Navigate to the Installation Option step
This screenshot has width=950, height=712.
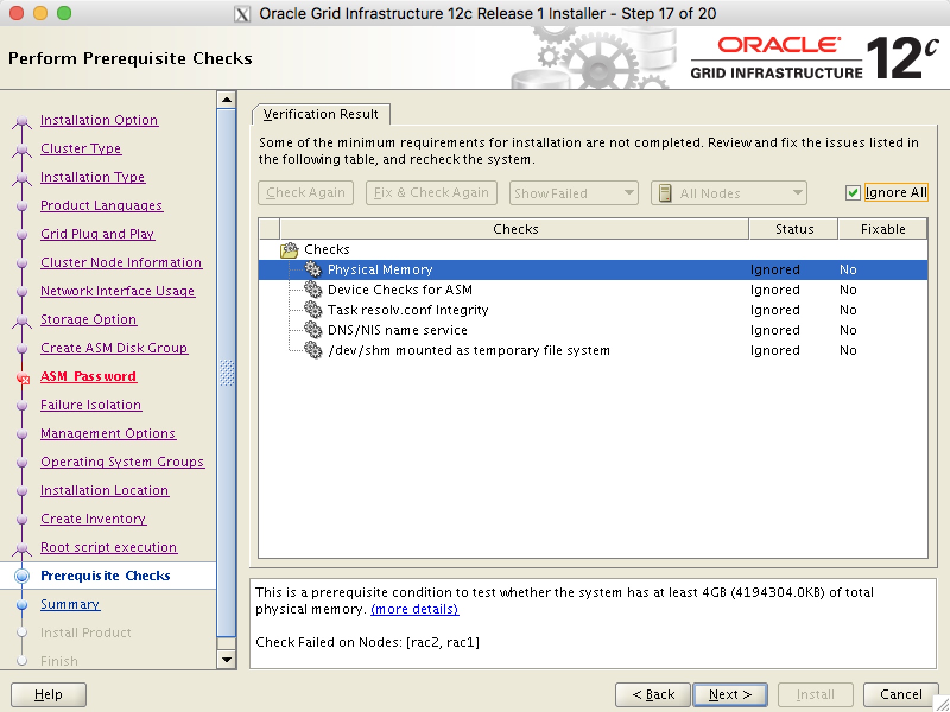(99, 120)
